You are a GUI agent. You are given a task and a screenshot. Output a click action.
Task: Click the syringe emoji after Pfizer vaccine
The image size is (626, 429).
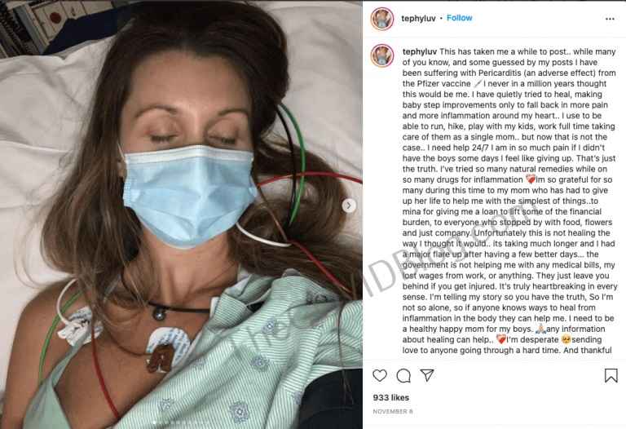tap(478, 83)
